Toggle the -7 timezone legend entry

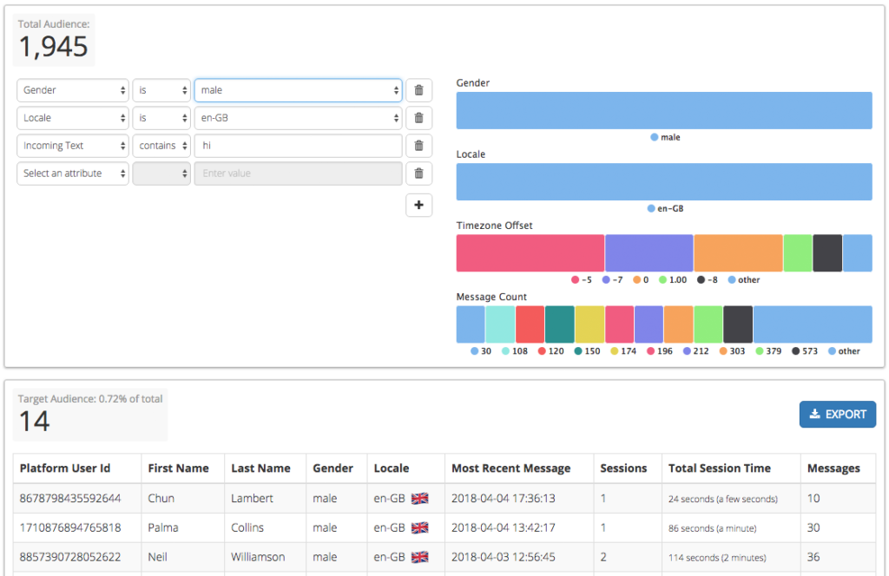612,280
